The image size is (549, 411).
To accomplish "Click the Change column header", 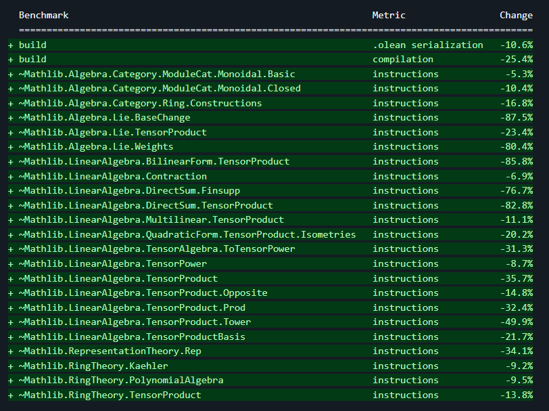I will (x=516, y=15).
